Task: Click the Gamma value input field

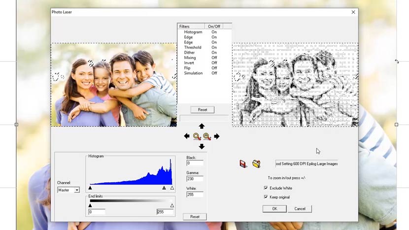Action: 195,179
